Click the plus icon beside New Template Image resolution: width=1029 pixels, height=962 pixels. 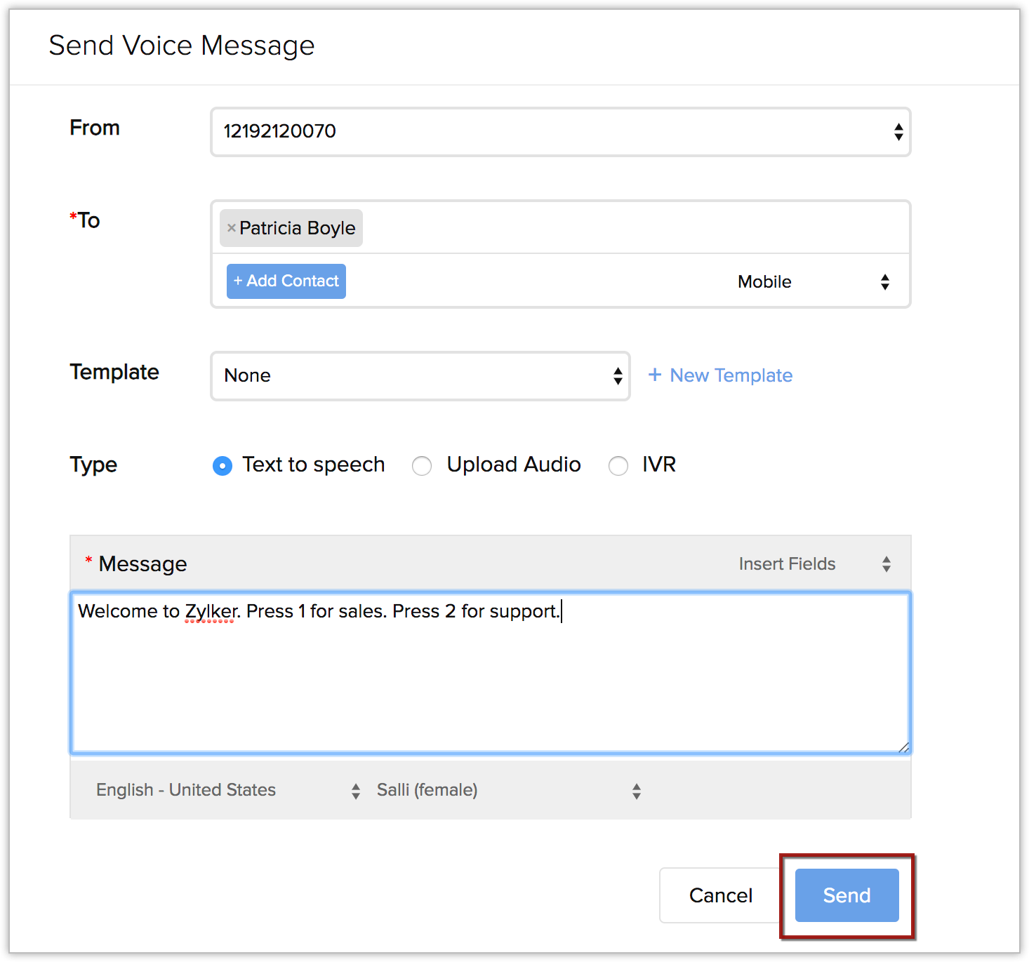point(654,375)
